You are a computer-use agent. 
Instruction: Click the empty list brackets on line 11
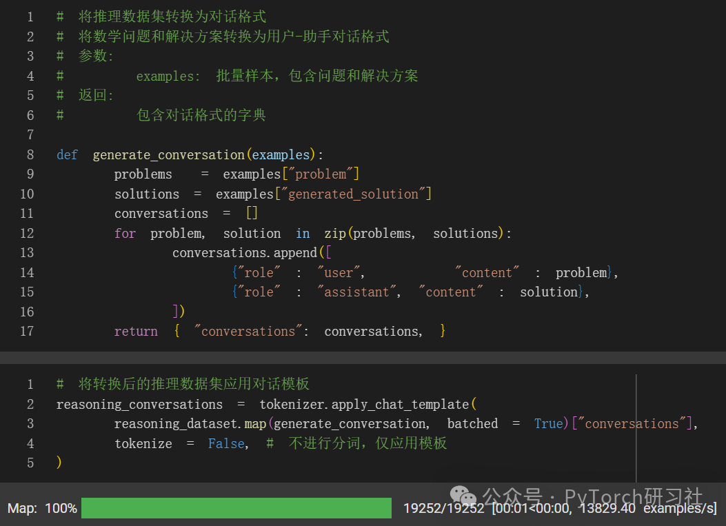pyautogui.click(x=252, y=214)
